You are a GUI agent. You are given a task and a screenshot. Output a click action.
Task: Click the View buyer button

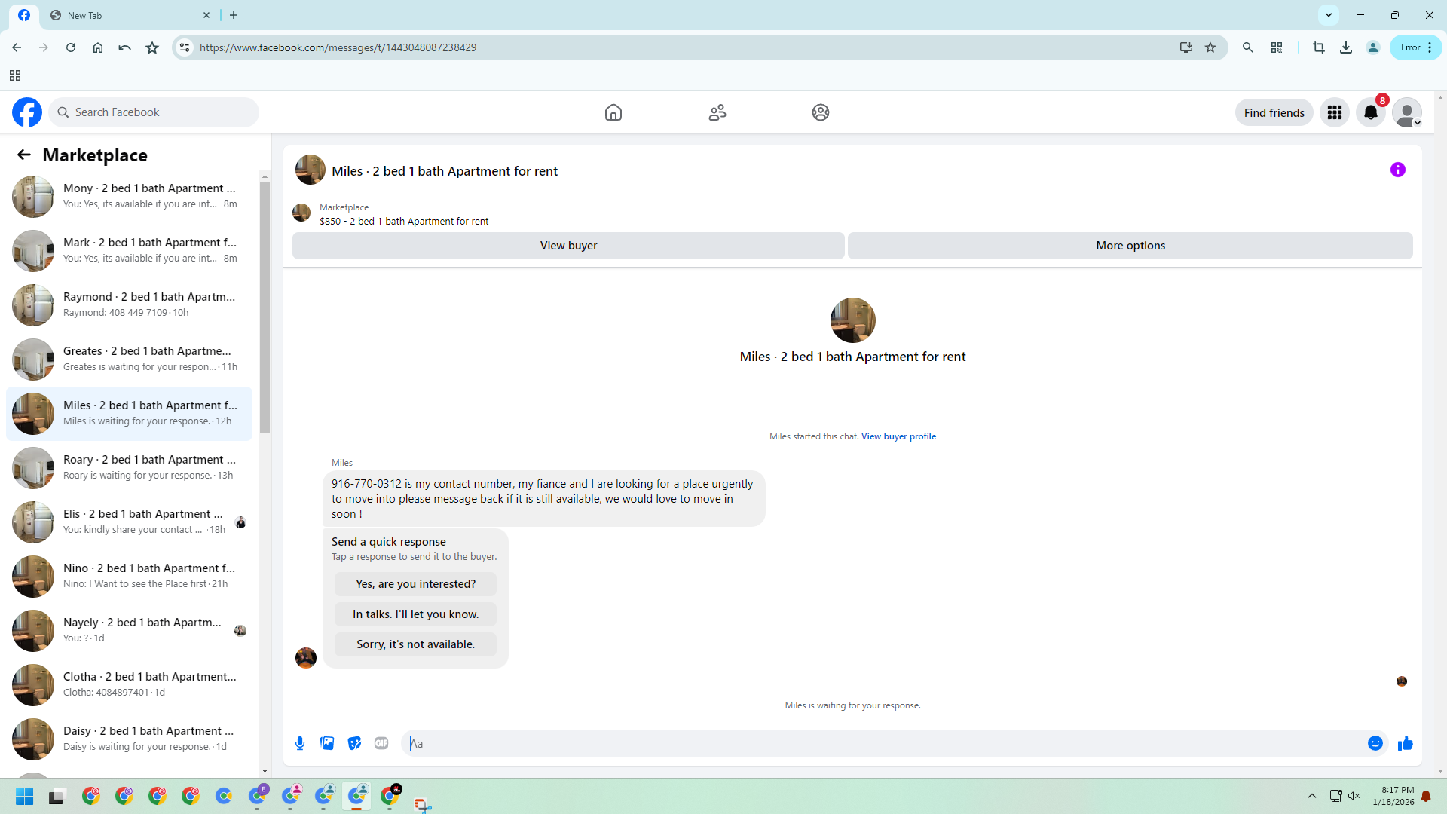click(568, 246)
